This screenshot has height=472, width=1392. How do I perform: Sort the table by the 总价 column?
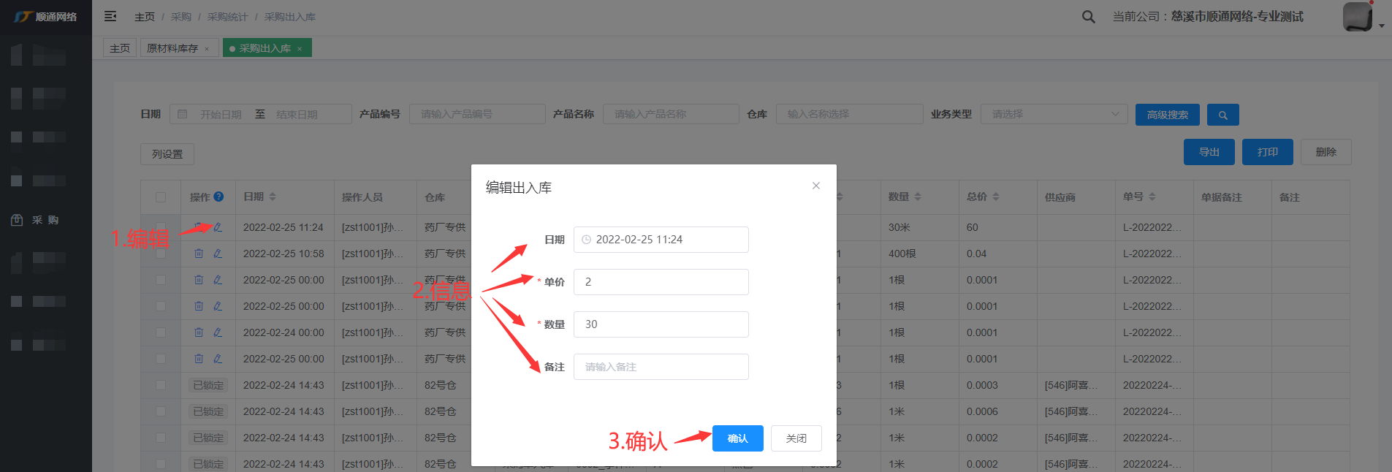pos(995,197)
